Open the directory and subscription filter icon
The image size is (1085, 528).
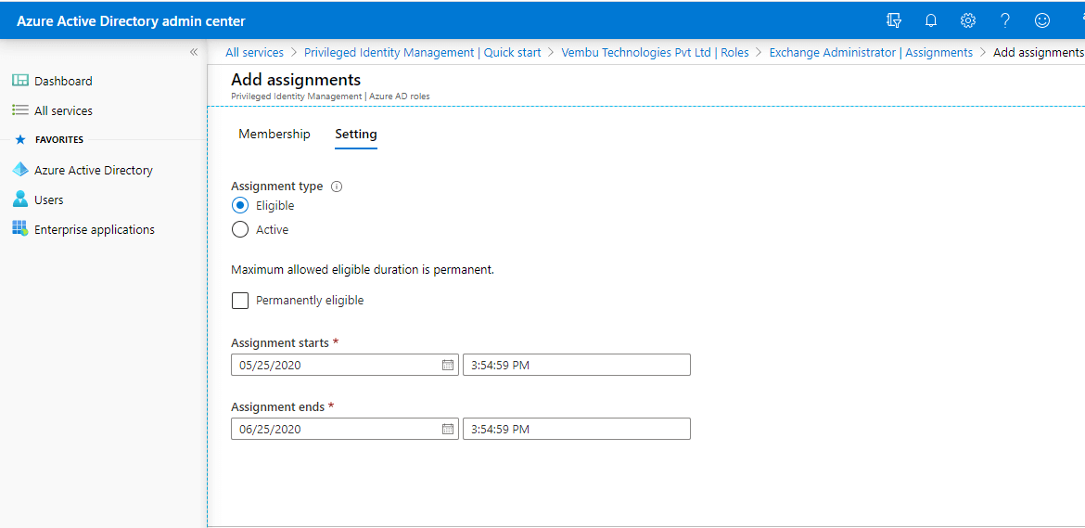[893, 20]
